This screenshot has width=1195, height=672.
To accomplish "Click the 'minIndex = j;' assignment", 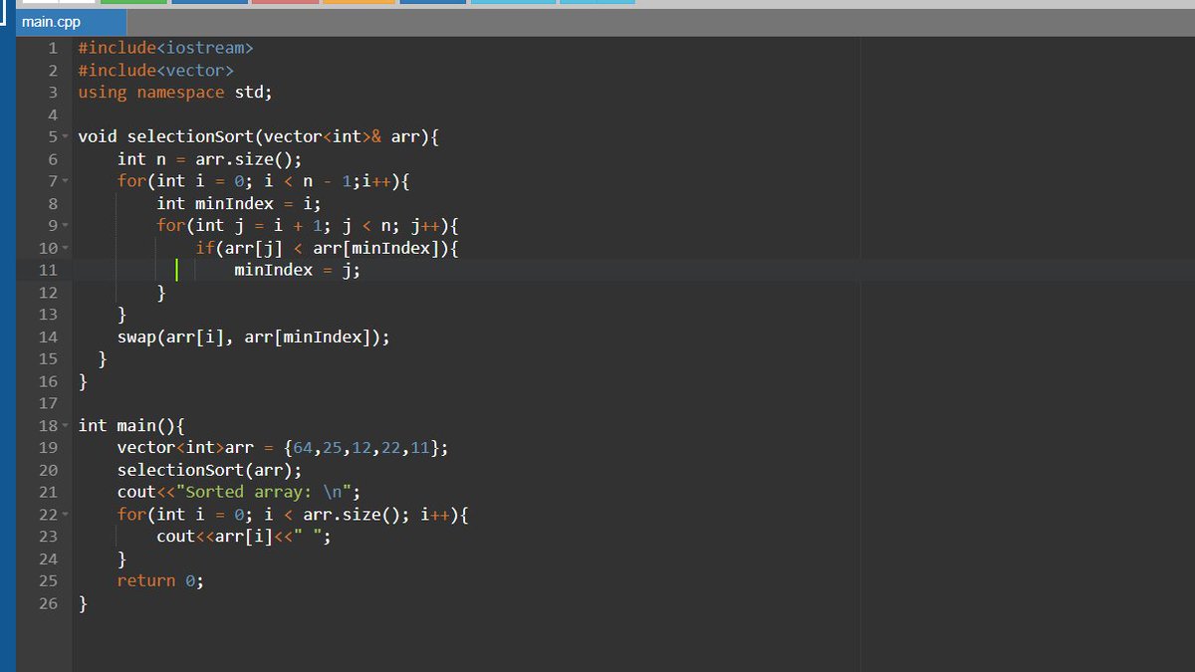I will click(x=298, y=270).
